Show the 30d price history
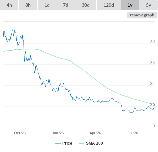 click(x=86, y=5)
